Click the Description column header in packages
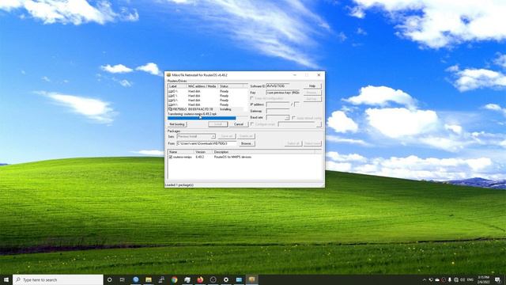 (x=263, y=152)
